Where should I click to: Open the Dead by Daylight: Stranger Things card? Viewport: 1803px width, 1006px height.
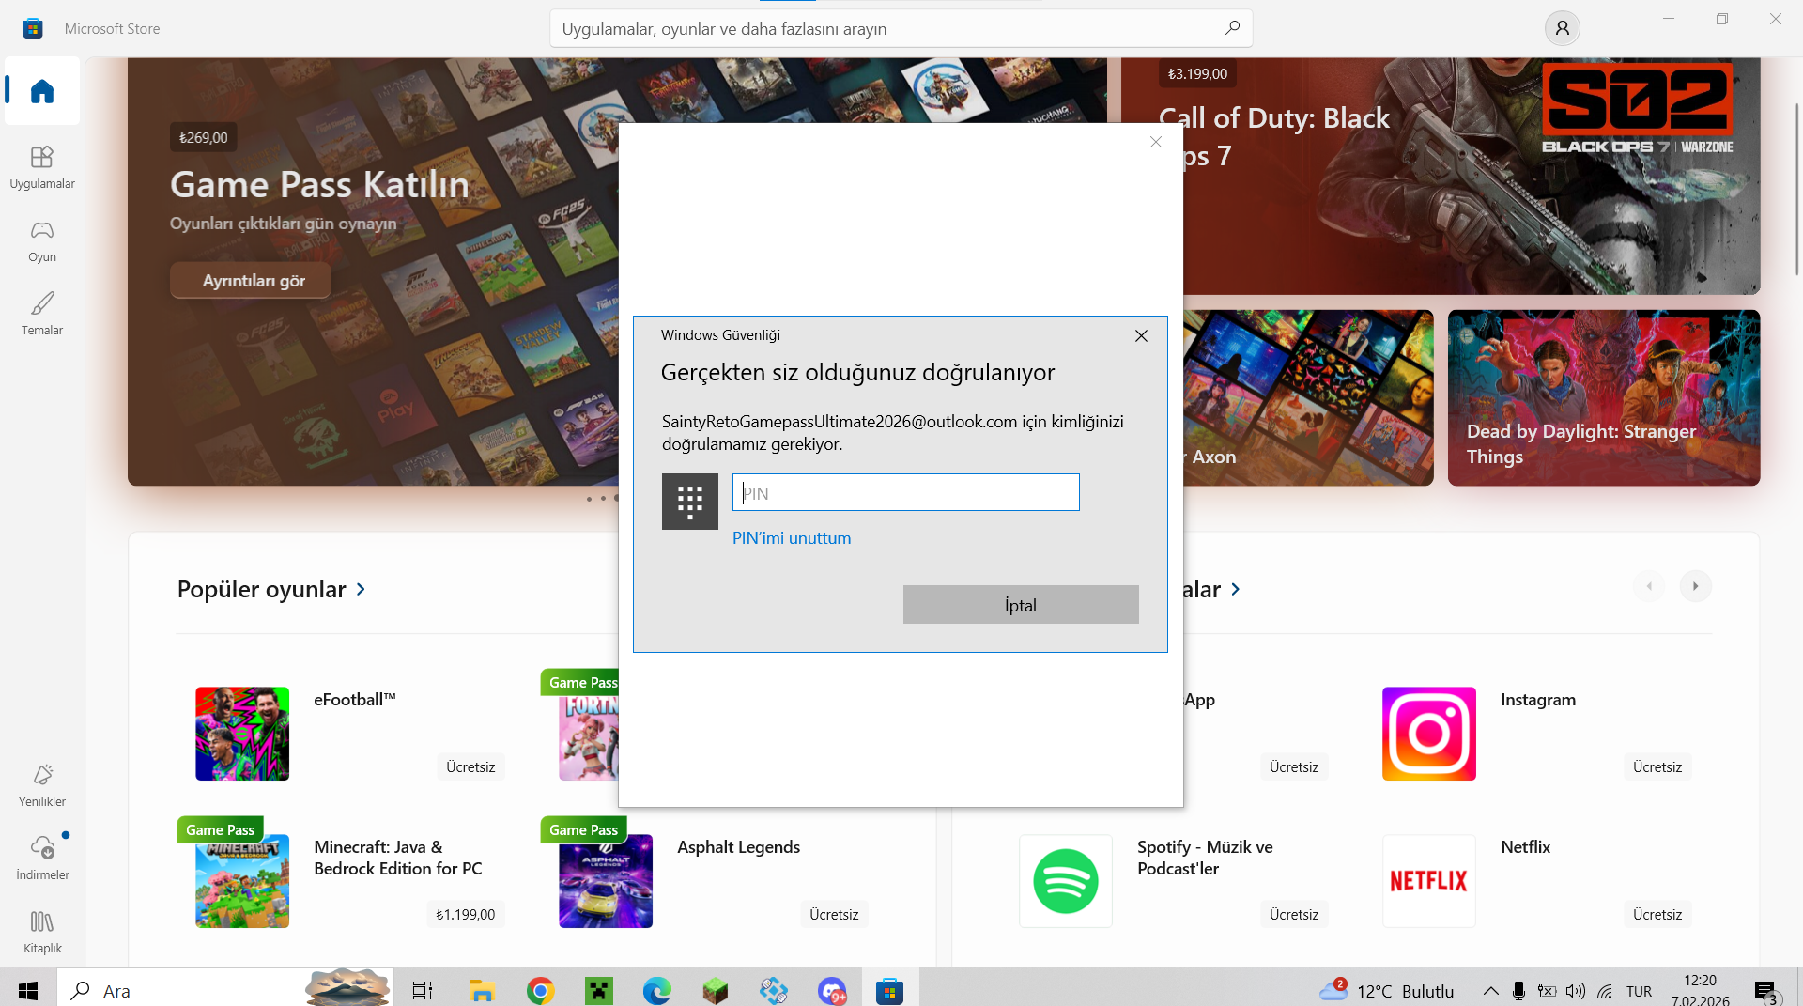(1604, 397)
